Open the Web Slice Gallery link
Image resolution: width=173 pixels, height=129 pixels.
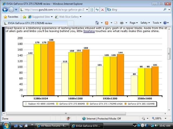[x=67, y=17]
